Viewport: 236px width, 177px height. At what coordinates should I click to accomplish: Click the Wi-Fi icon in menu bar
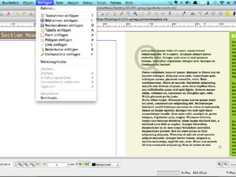[x=222, y=3]
